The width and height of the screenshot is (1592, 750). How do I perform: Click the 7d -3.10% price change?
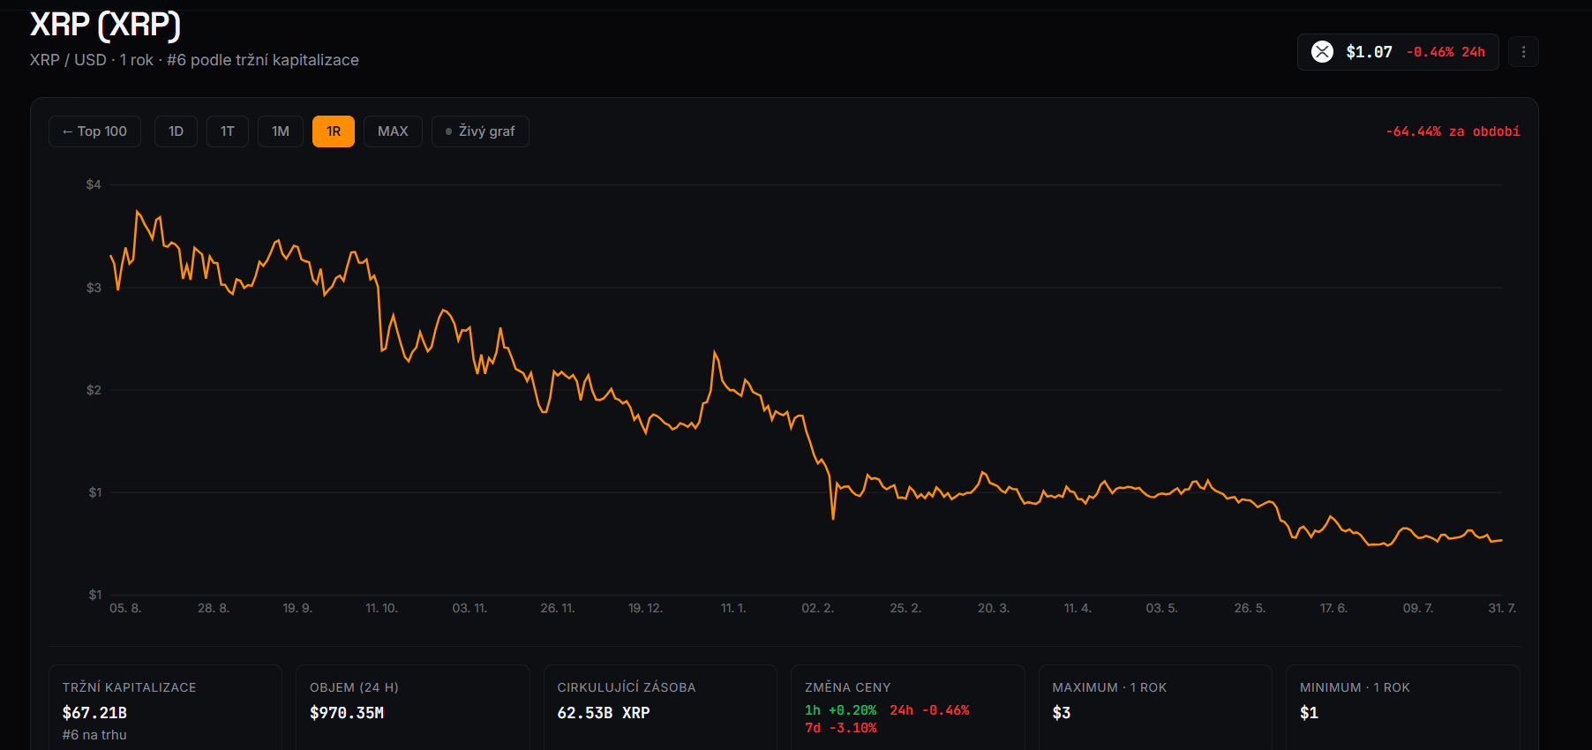pos(841,728)
